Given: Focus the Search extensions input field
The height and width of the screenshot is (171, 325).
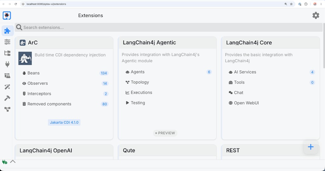Looking at the screenshot, I should [169, 27].
